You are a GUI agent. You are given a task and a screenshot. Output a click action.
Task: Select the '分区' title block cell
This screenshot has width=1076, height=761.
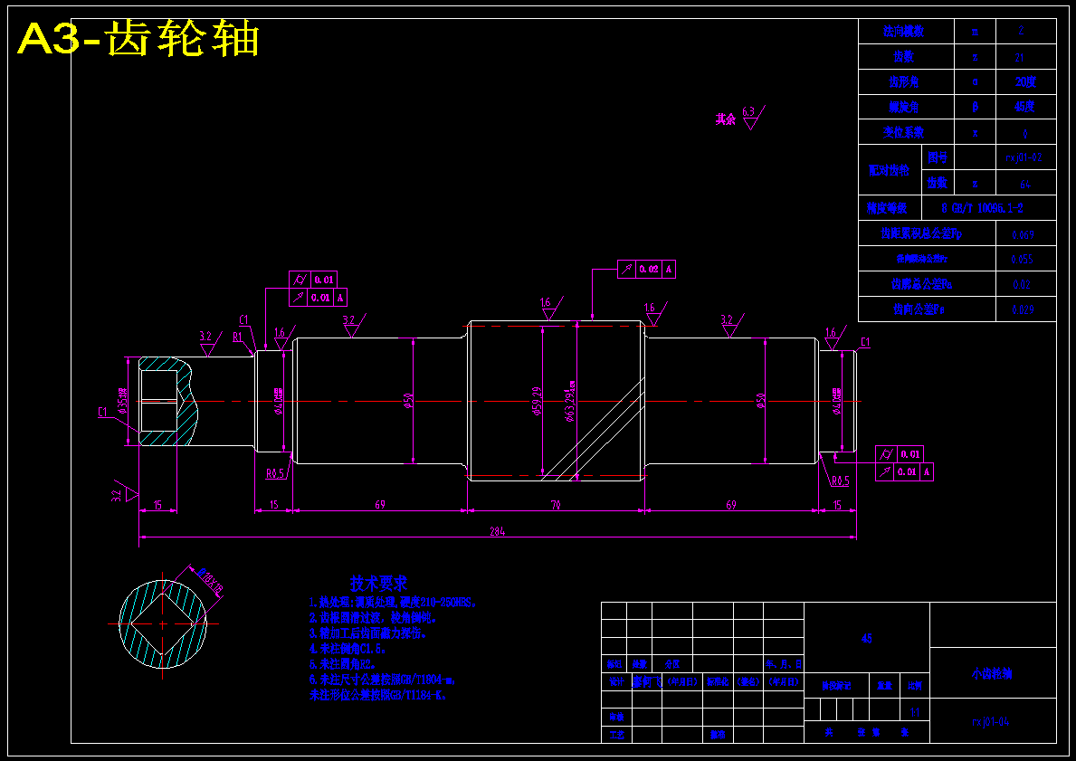(x=671, y=664)
